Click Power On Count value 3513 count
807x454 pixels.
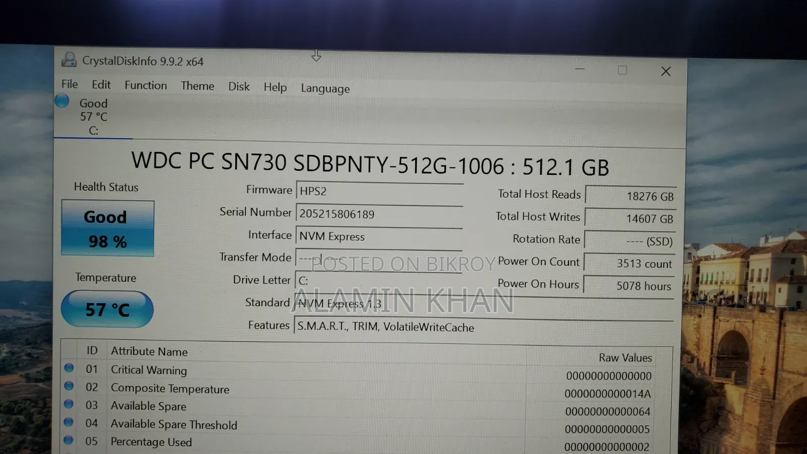(x=629, y=263)
